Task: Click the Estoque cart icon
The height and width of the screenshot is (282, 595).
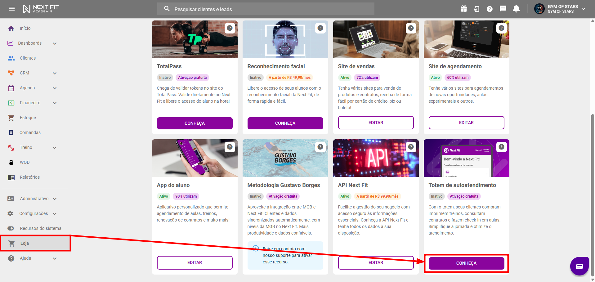Action: [x=11, y=118]
